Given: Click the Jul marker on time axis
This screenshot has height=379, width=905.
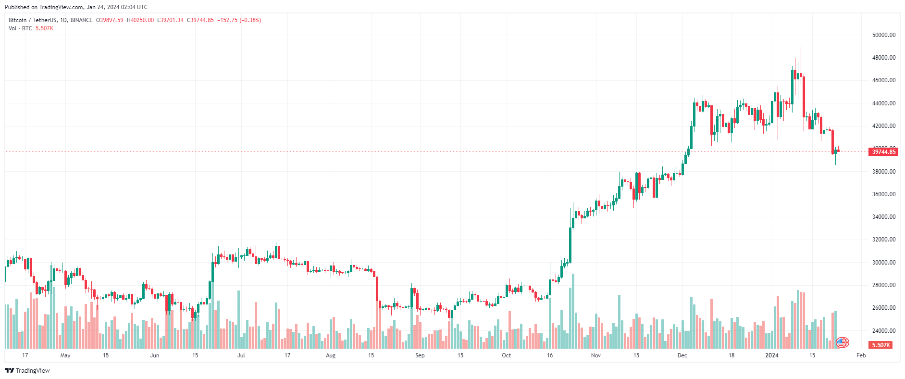Looking at the screenshot, I should (241, 355).
